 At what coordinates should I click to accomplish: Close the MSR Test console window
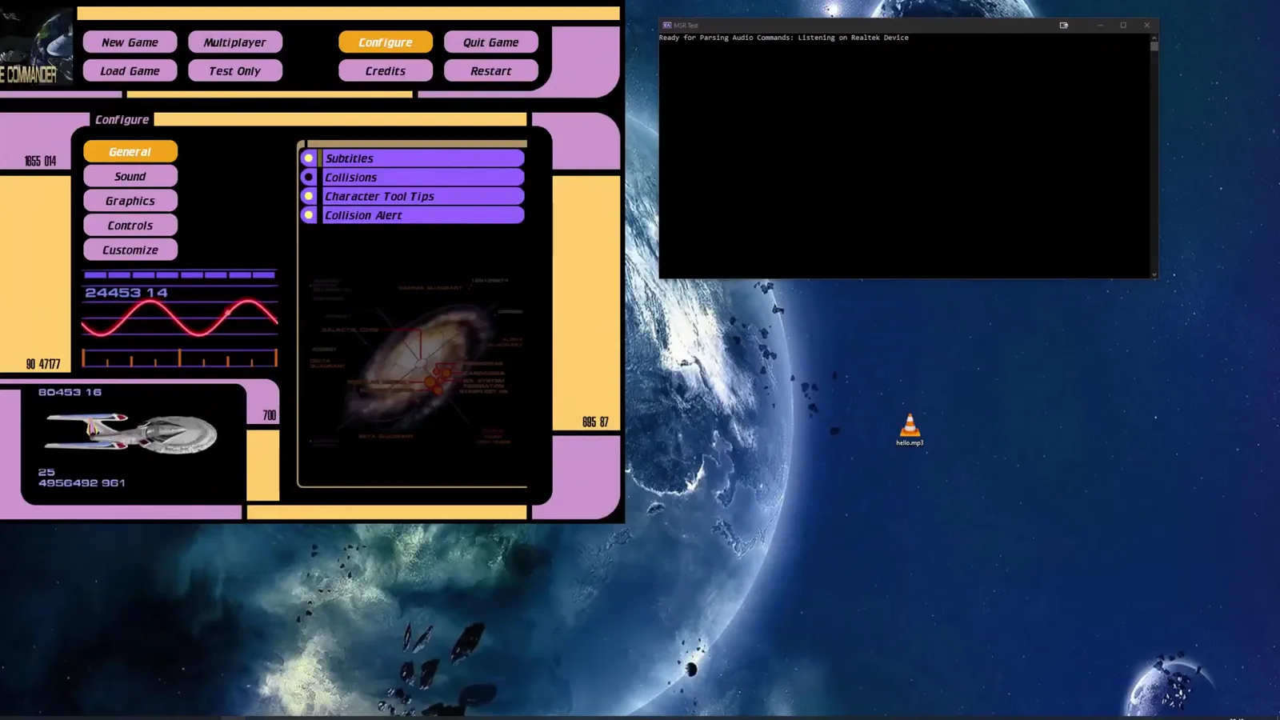pyautogui.click(x=1146, y=26)
